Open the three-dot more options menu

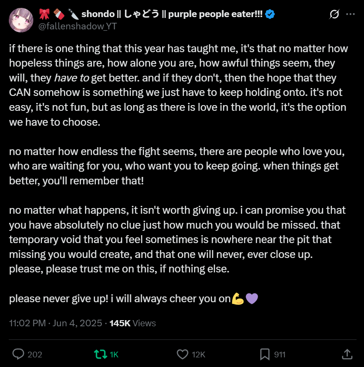pyautogui.click(x=350, y=14)
